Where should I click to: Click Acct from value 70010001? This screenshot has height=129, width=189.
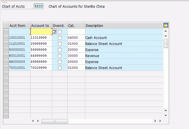17,68
